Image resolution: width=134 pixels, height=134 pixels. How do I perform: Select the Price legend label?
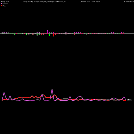[x=4, y=6]
